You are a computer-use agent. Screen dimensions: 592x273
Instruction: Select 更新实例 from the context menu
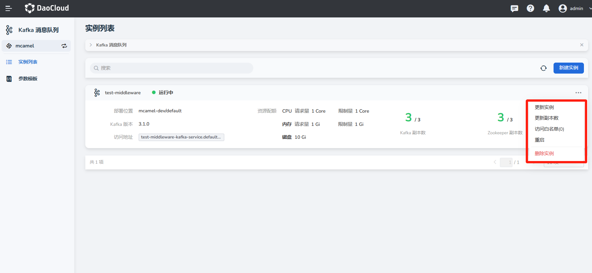point(544,107)
